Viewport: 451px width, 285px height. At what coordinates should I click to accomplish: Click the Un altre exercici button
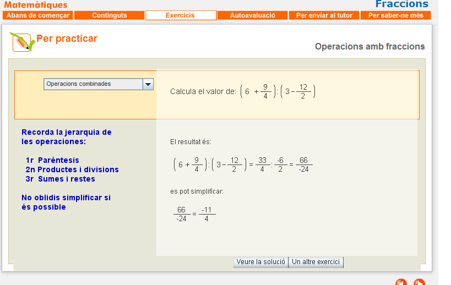[317, 262]
